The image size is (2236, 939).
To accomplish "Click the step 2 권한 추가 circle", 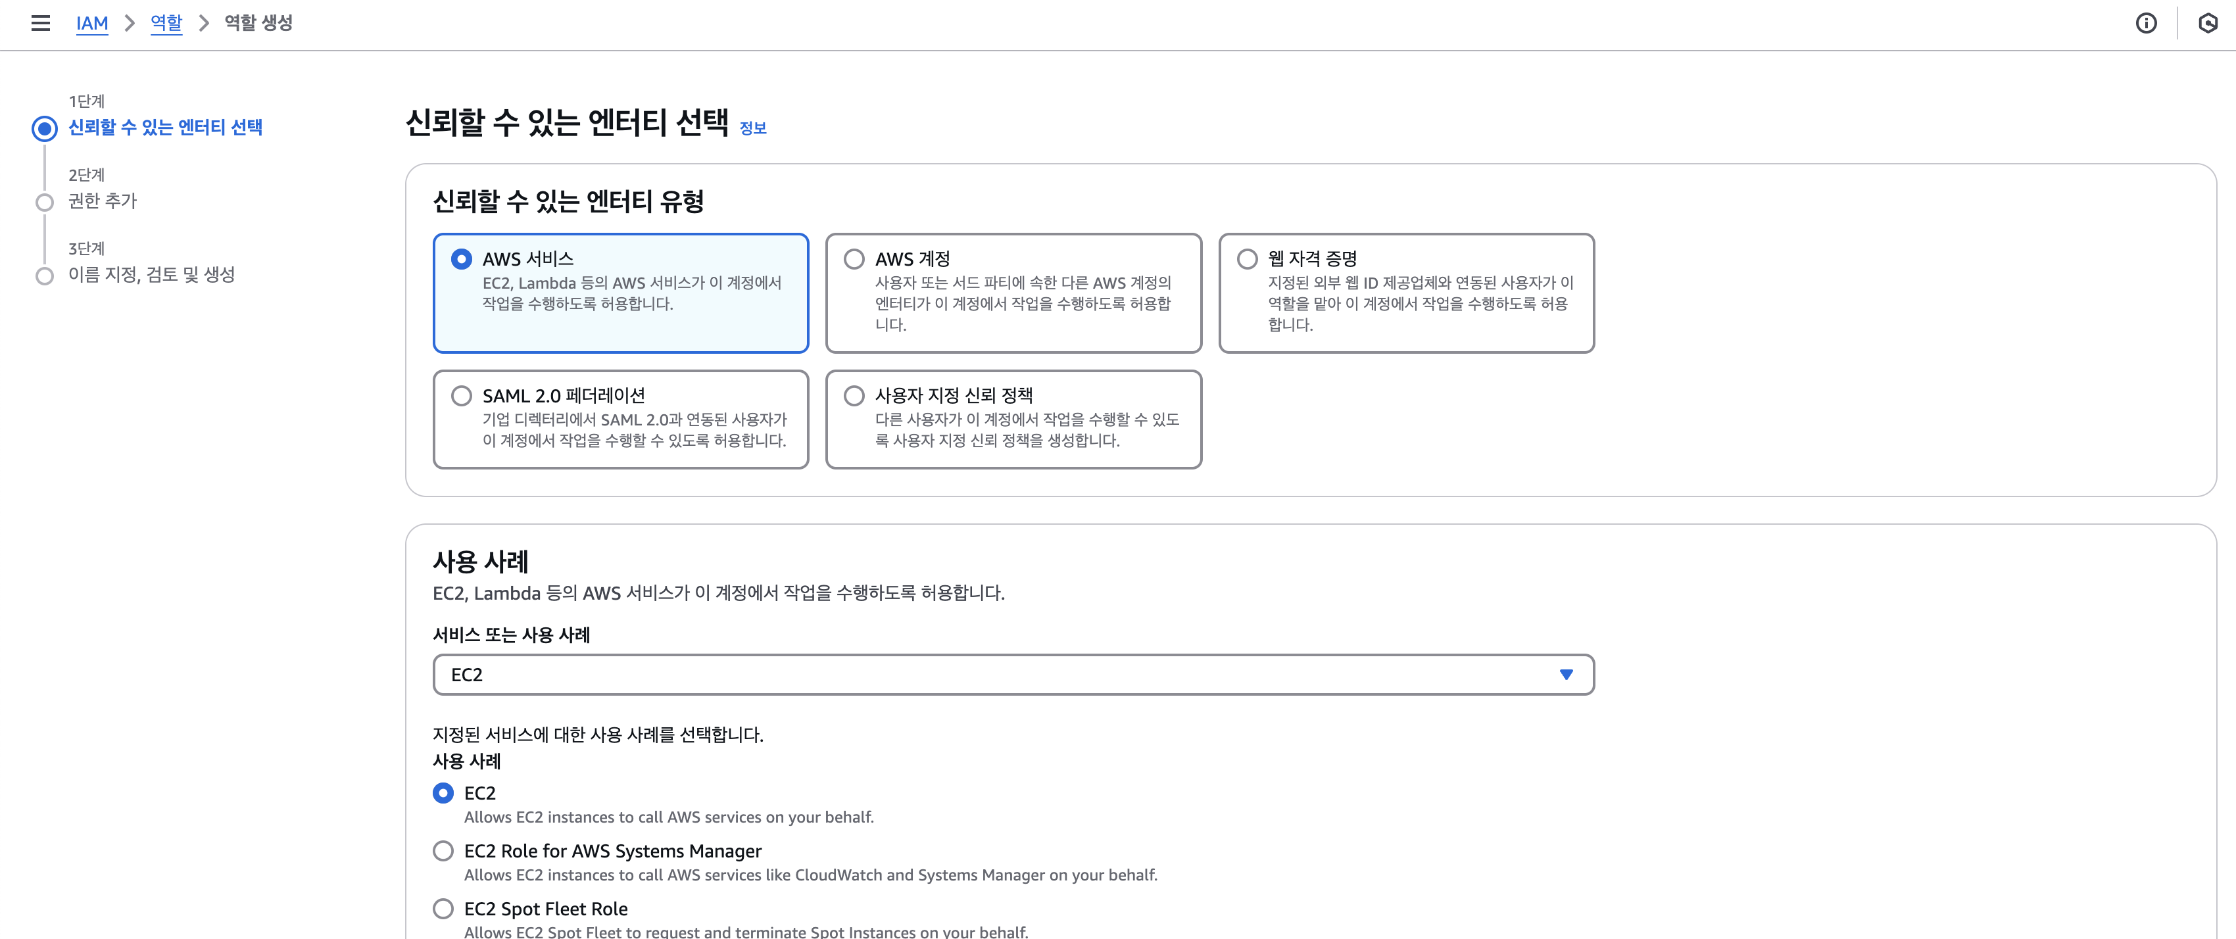I will tap(44, 203).
